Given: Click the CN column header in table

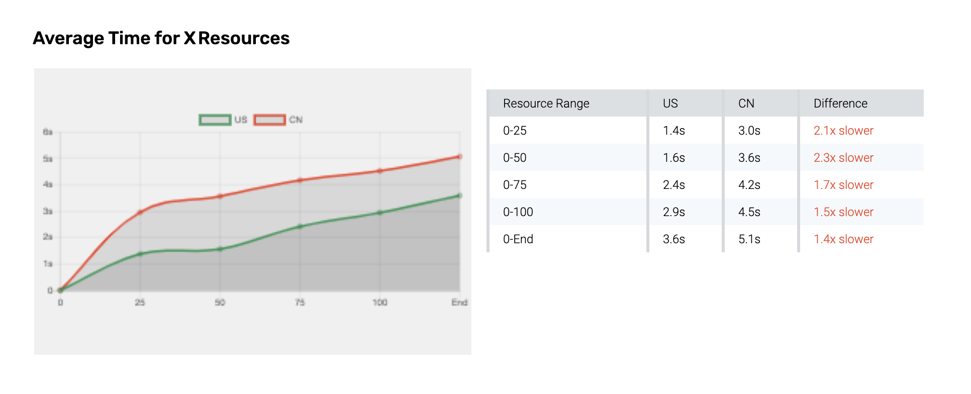Looking at the screenshot, I should 746,104.
